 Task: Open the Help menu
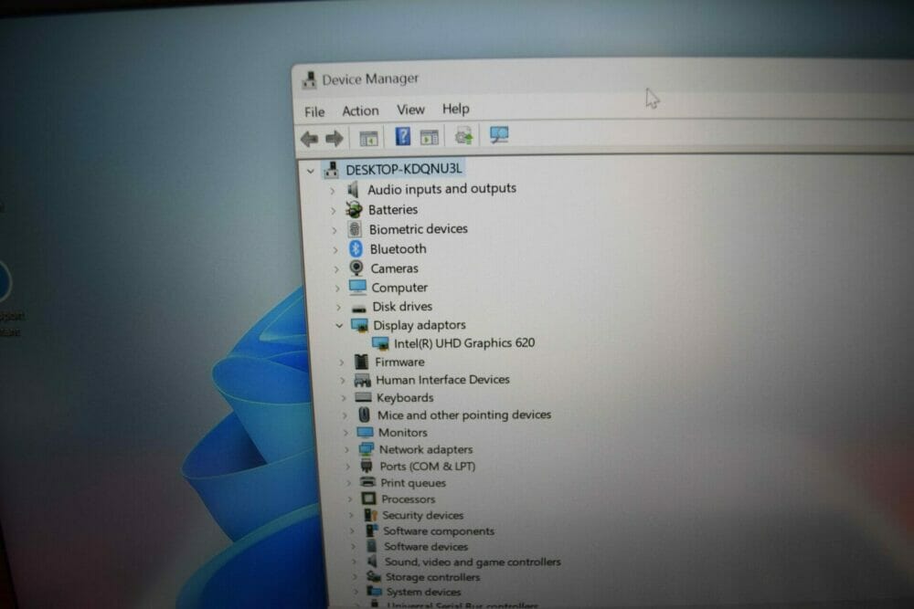pyautogui.click(x=456, y=109)
